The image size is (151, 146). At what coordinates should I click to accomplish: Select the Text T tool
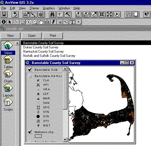pos(73,22)
